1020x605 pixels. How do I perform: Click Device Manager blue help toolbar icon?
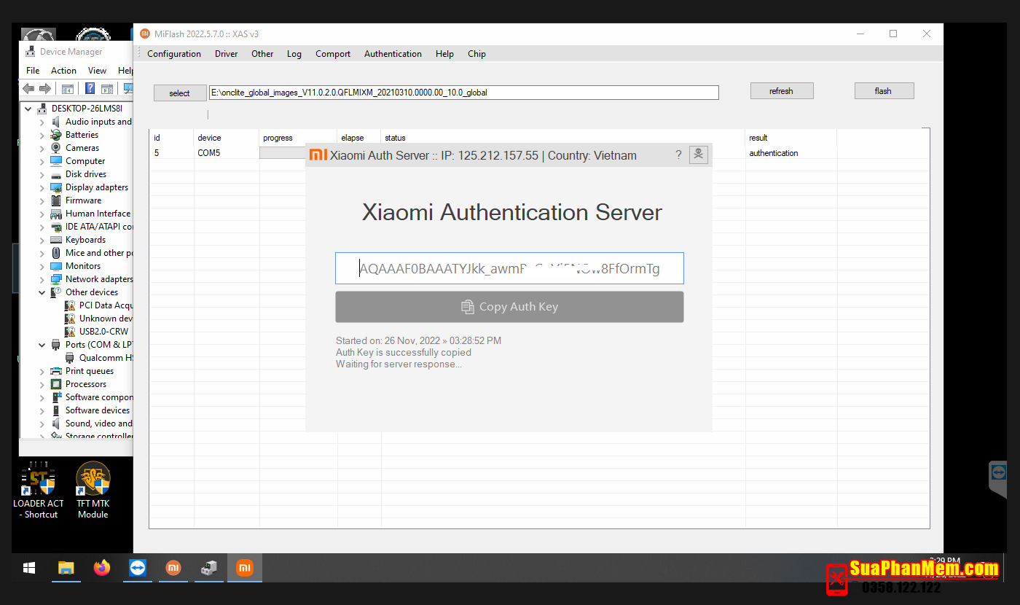pyautogui.click(x=90, y=89)
